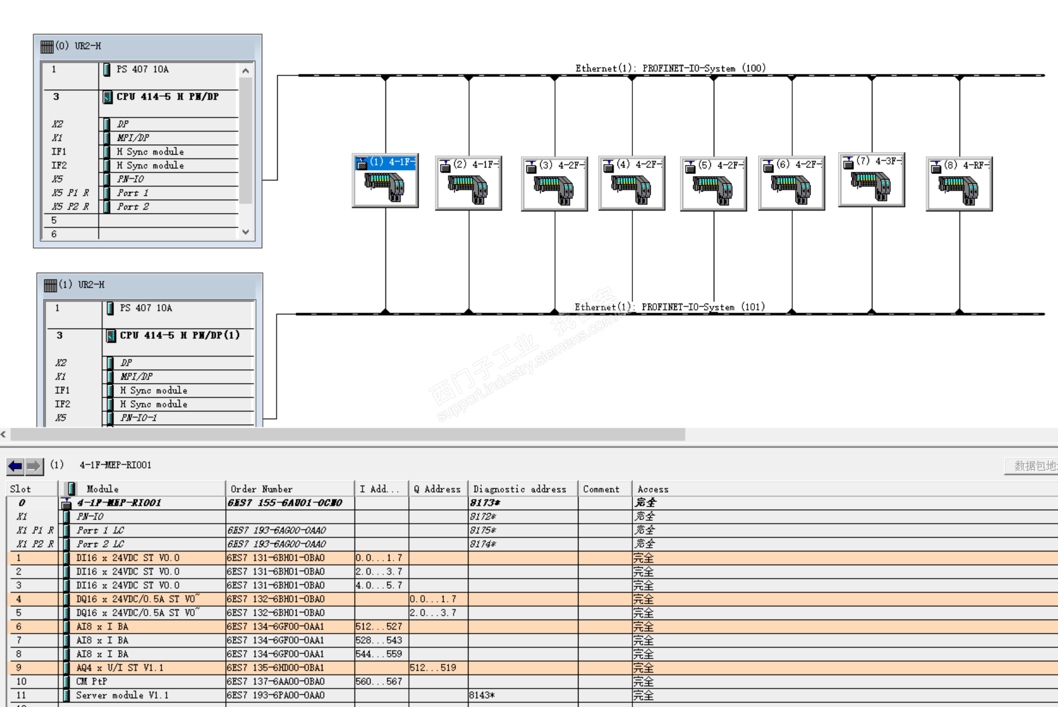Go forward with the gray right arrow

(x=34, y=466)
